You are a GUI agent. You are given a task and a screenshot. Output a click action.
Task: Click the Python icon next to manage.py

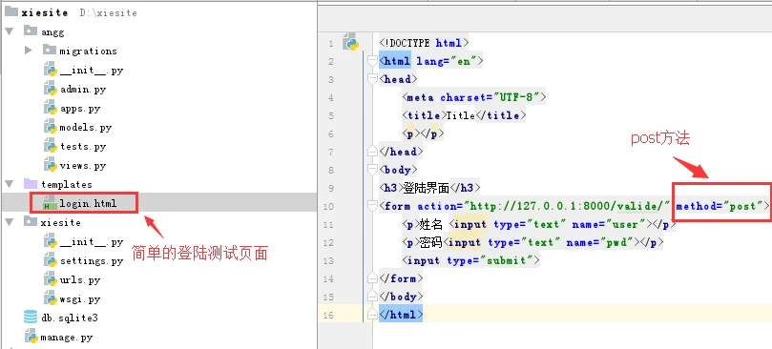(31, 337)
